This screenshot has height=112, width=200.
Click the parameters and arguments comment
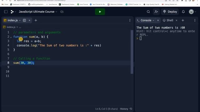pos(37,32)
